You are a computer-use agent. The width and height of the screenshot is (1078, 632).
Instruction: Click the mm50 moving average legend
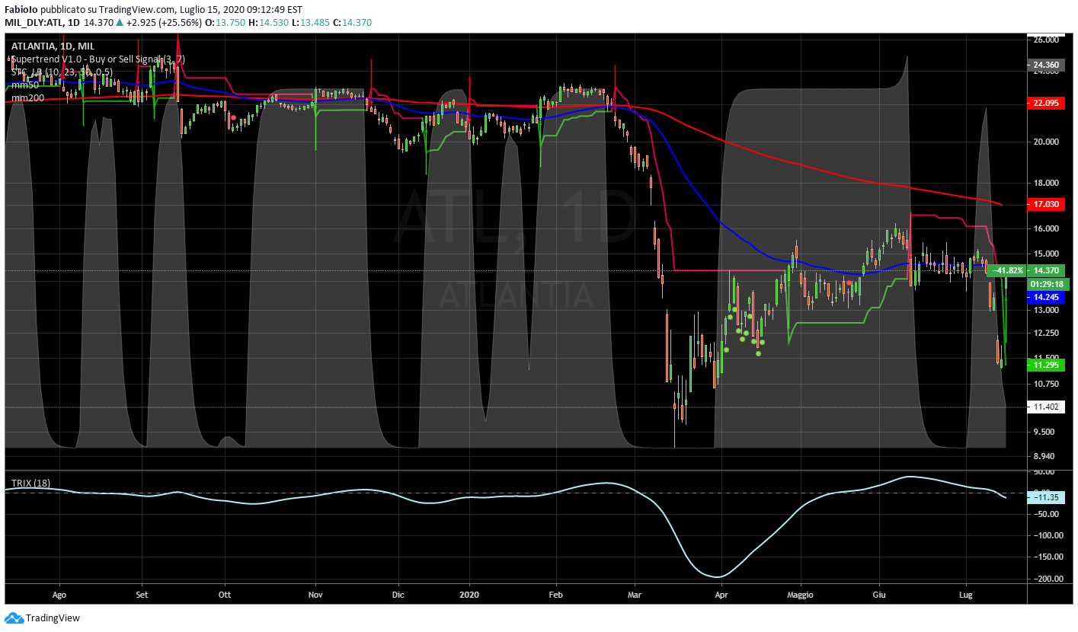(24, 85)
